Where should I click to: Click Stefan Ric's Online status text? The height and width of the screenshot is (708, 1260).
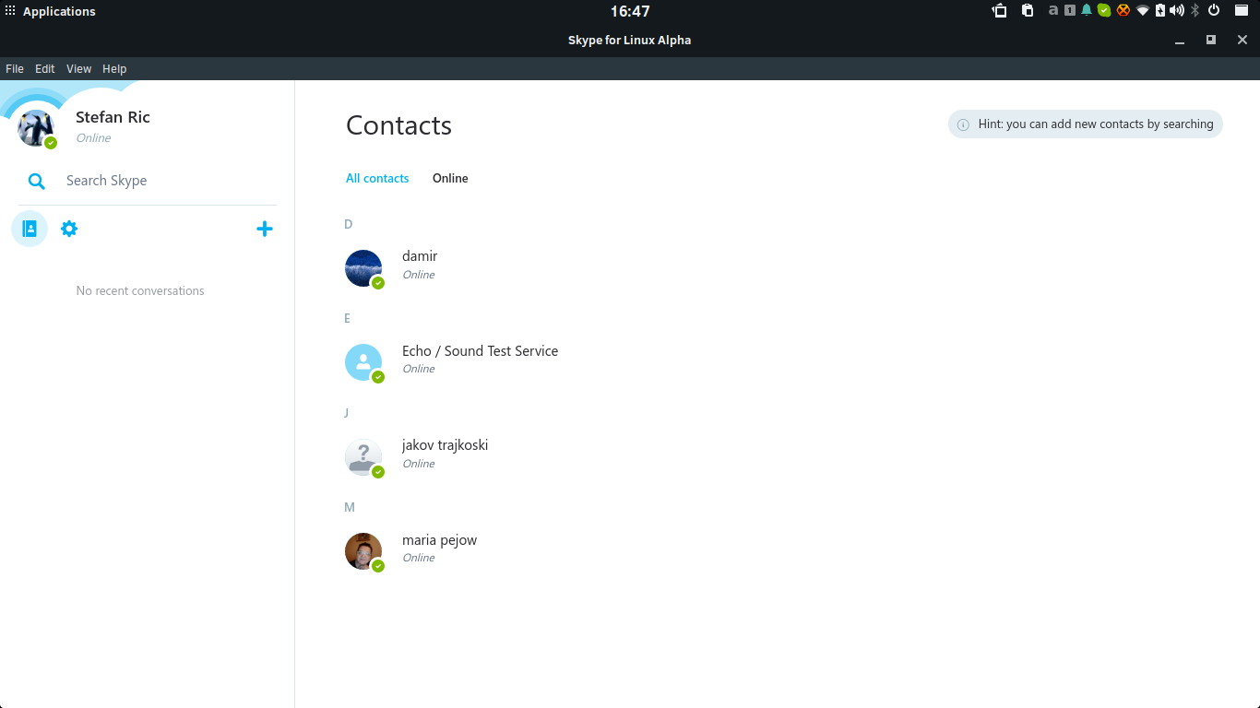(93, 138)
